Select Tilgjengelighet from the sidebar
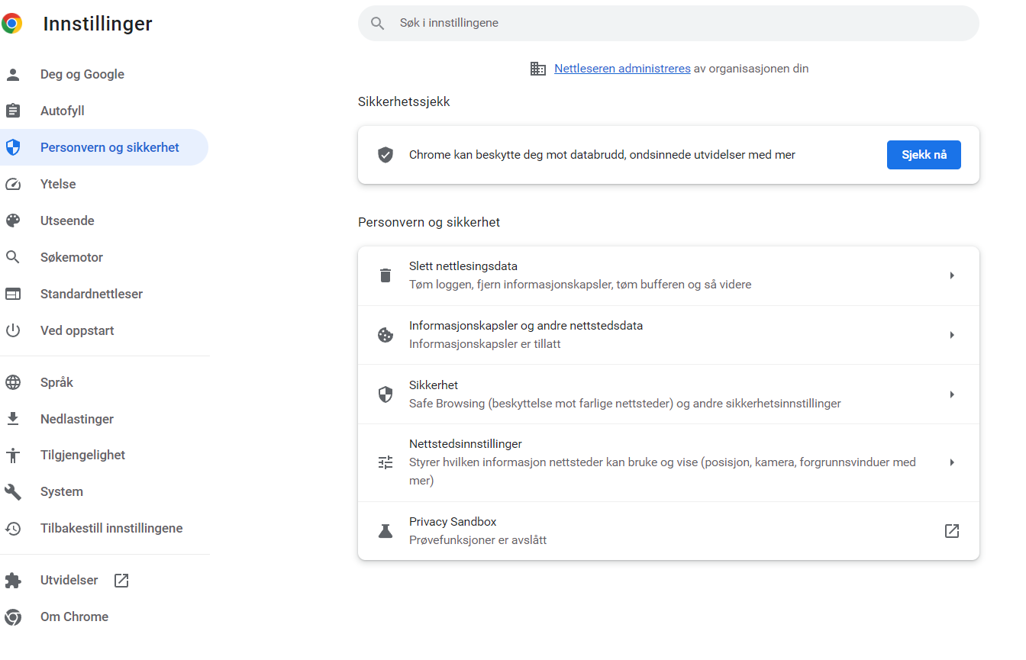This screenshot has height=660, width=1026. tap(82, 455)
